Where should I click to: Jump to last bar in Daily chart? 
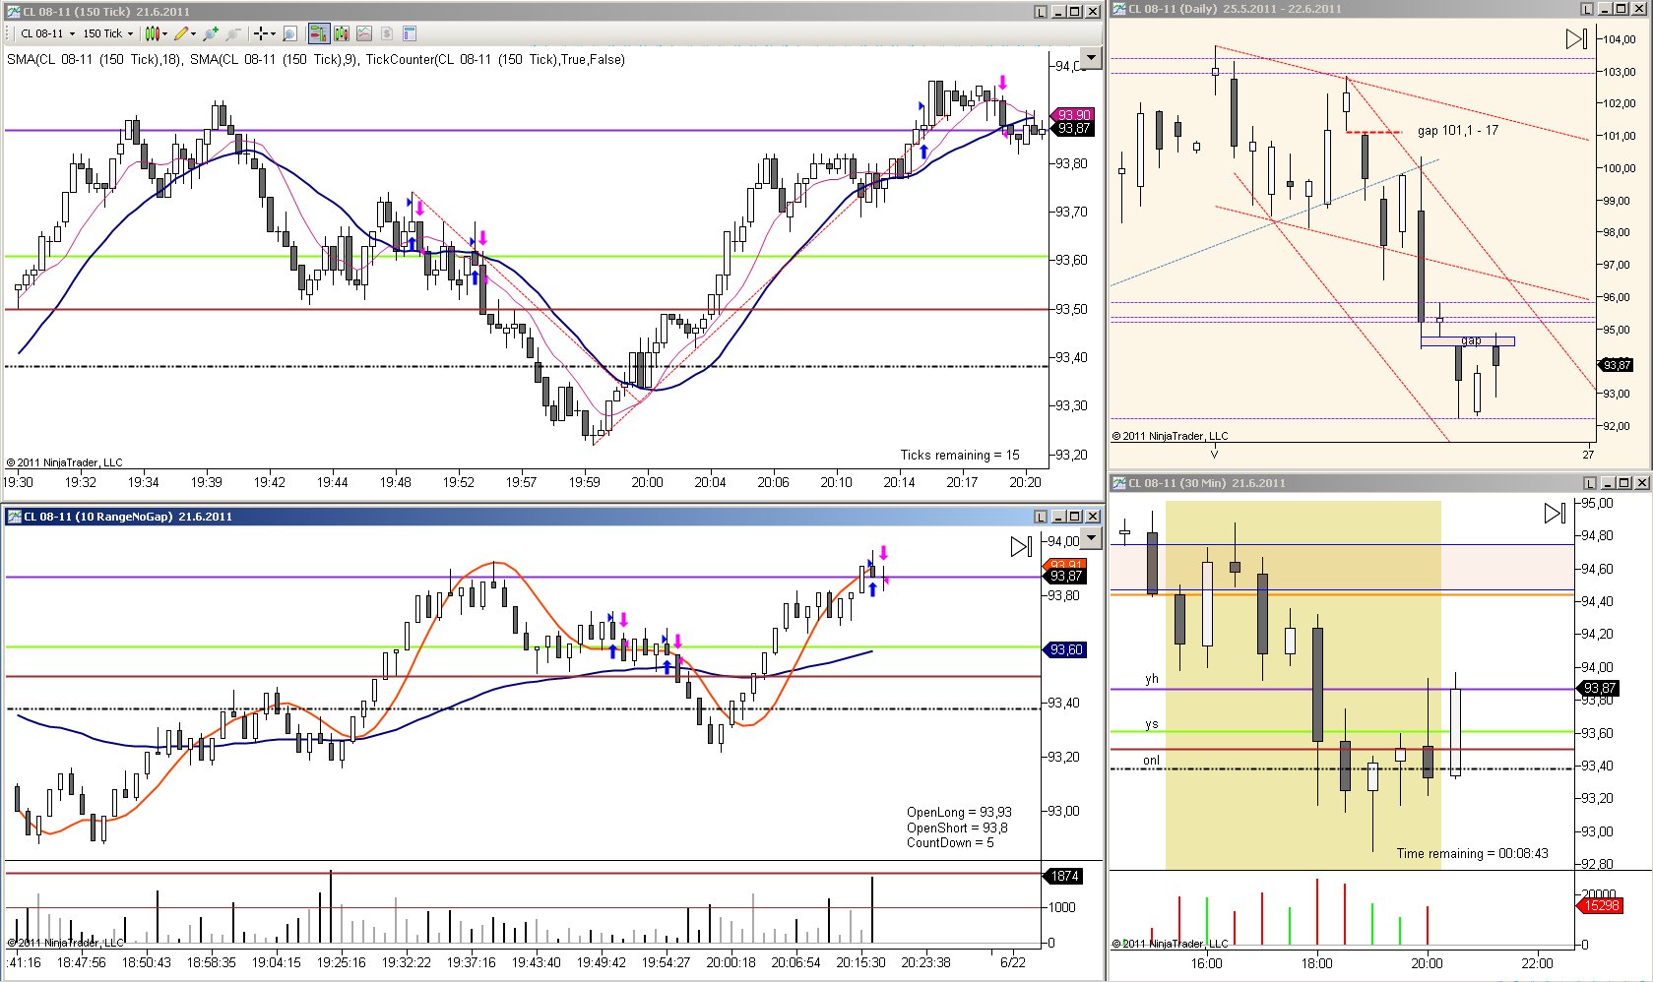coord(1576,39)
